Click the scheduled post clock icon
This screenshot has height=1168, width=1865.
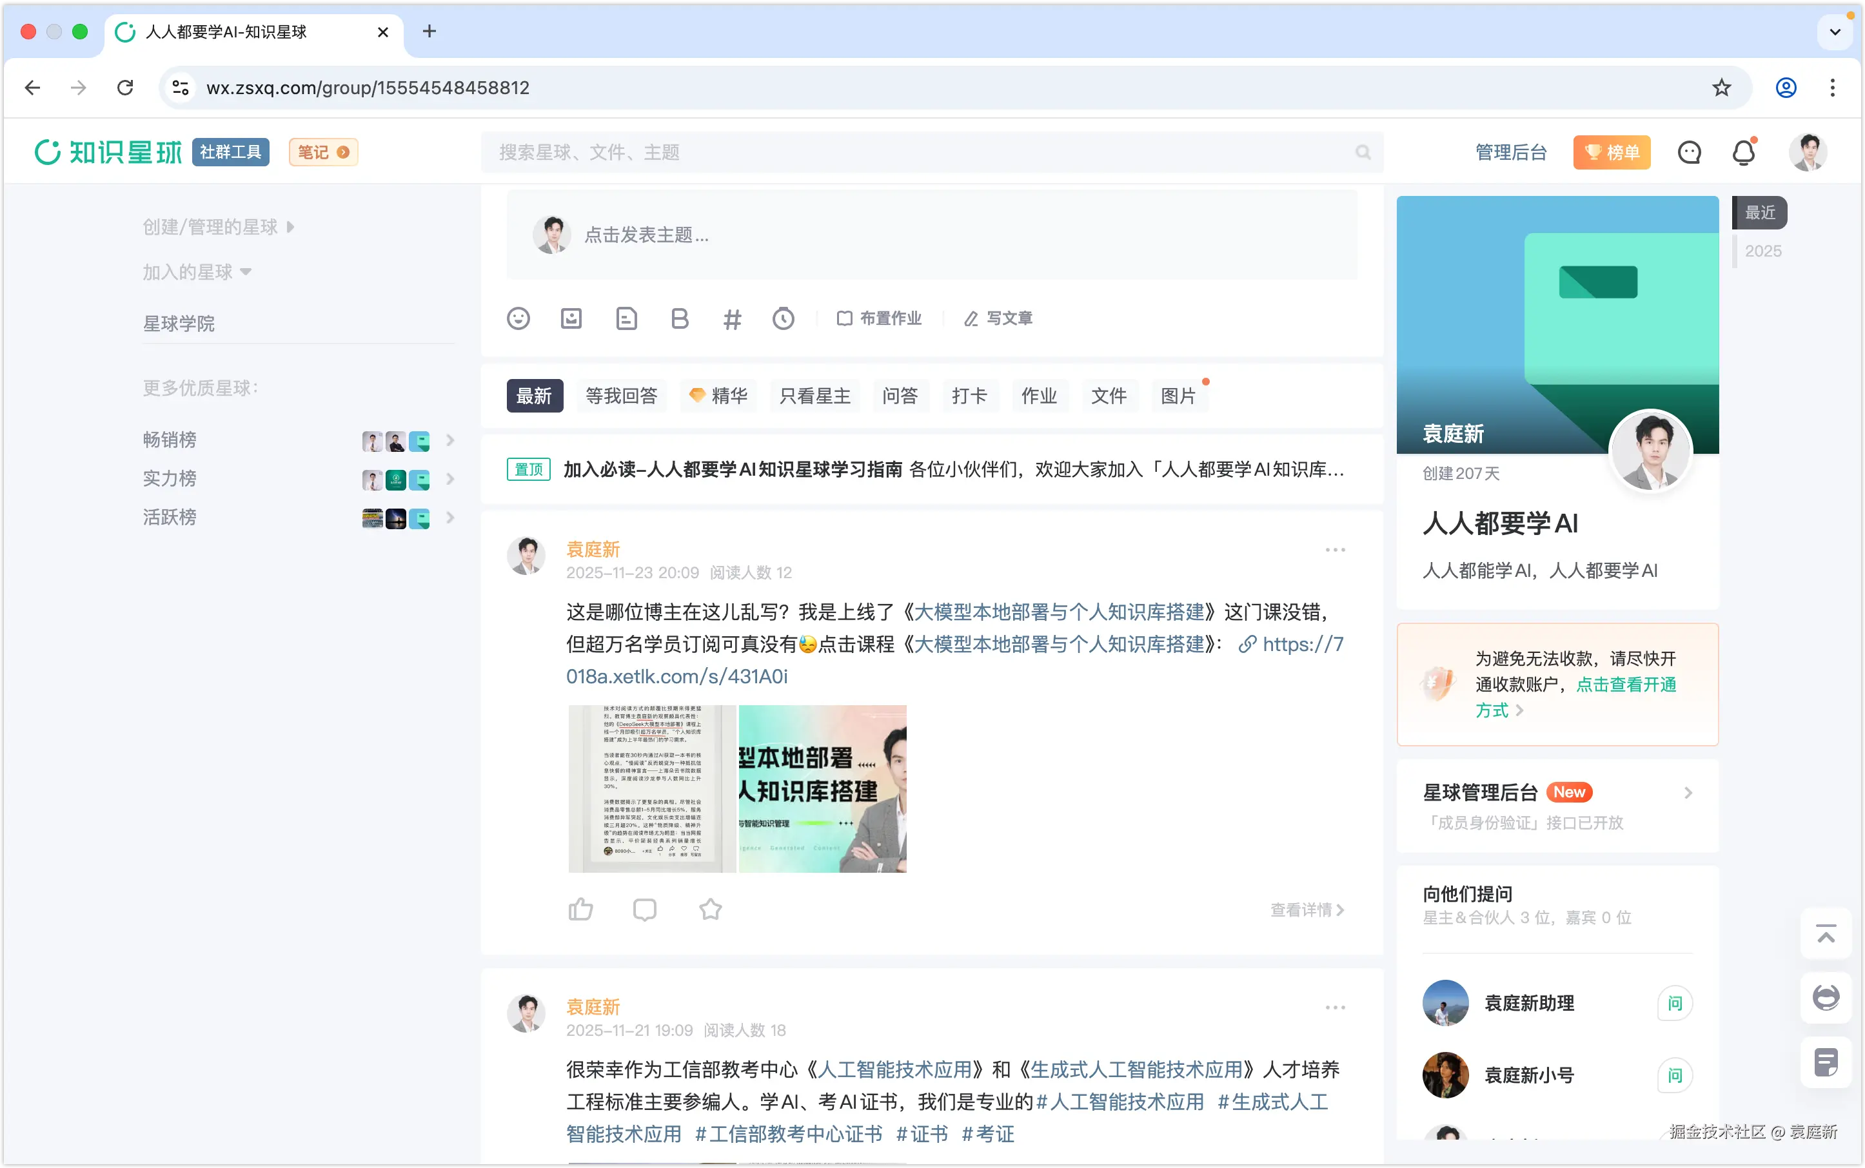tap(783, 318)
